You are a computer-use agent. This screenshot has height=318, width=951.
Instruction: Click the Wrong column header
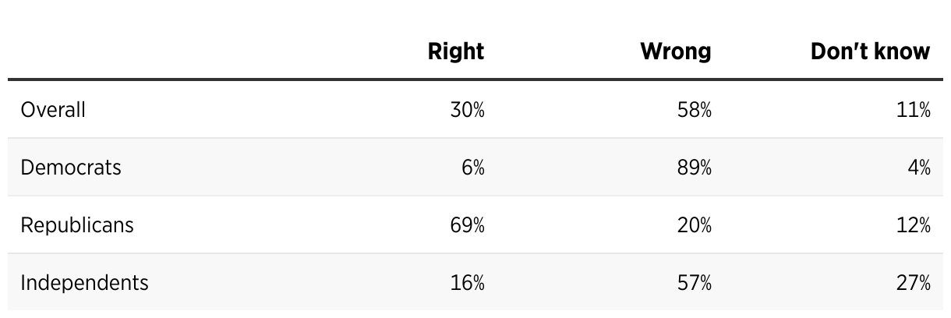[x=676, y=51]
